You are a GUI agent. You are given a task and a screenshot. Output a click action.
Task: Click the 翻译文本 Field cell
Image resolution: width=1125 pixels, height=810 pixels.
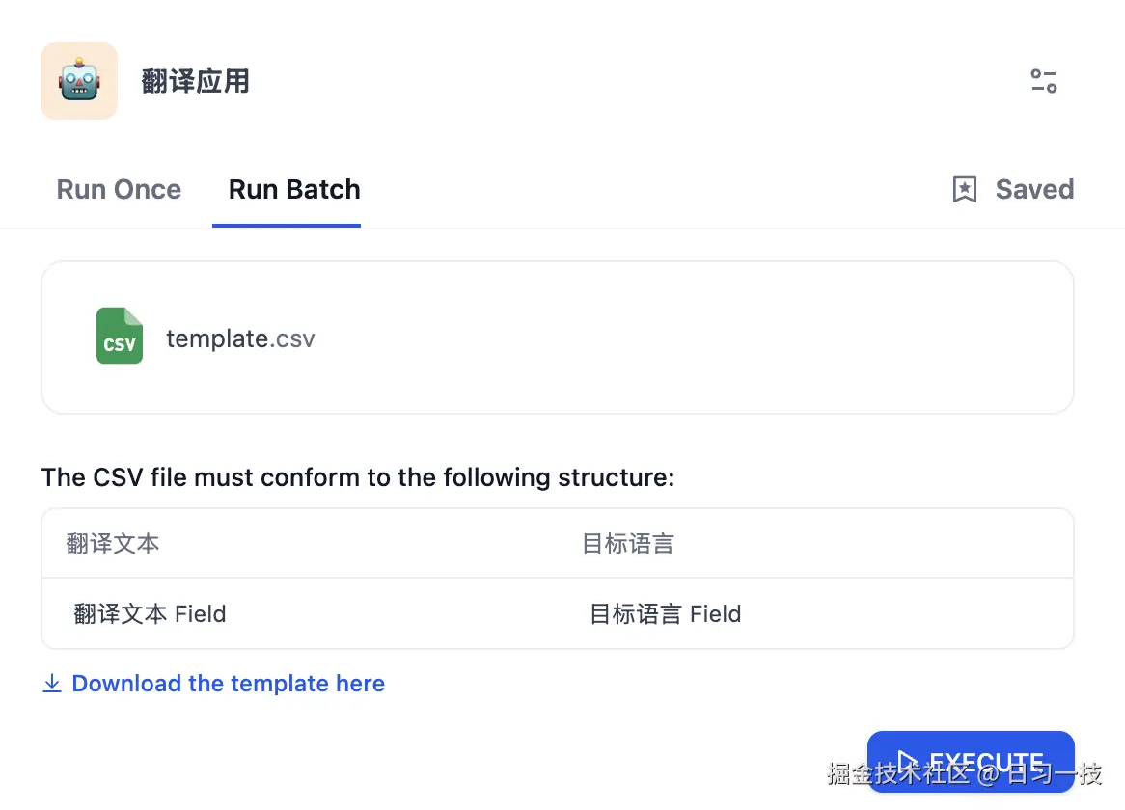pos(151,613)
